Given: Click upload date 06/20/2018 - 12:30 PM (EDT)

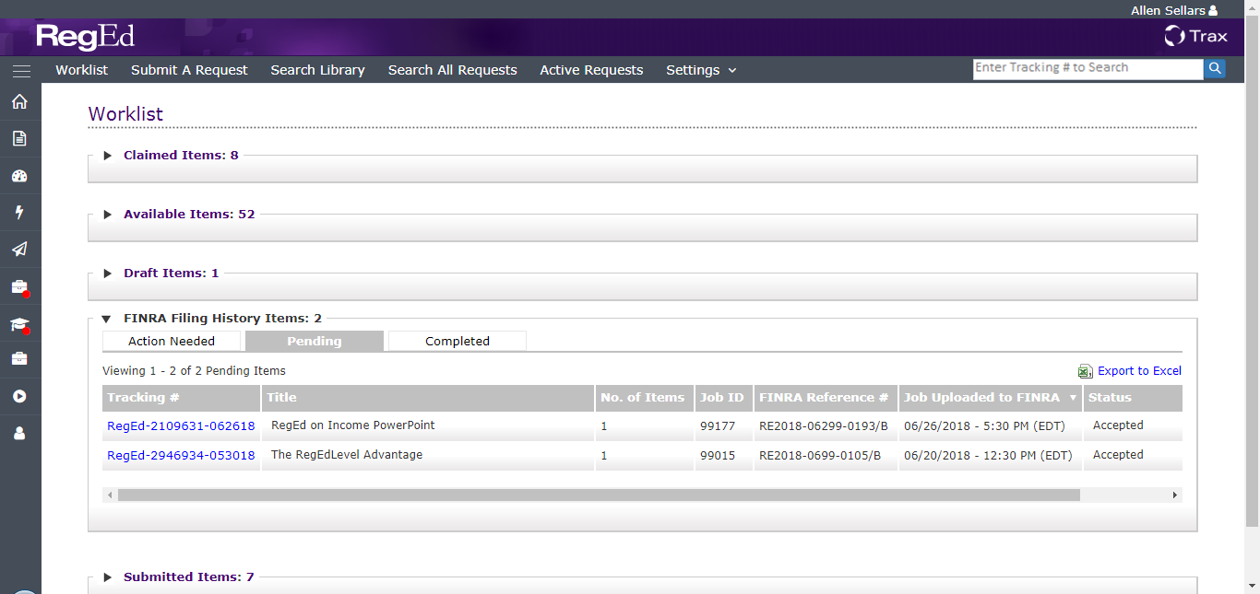Looking at the screenshot, I should pos(988,455).
